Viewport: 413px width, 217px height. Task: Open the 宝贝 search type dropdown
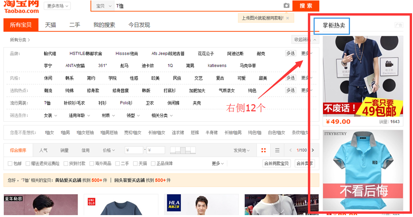coord(104,6)
